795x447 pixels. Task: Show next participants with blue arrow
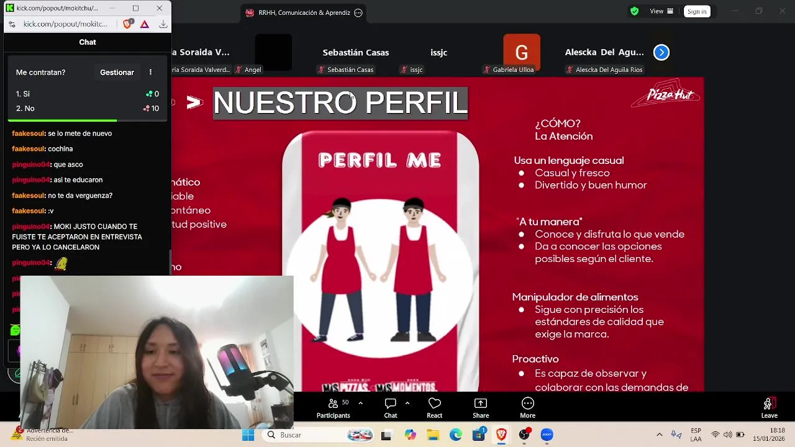click(661, 53)
